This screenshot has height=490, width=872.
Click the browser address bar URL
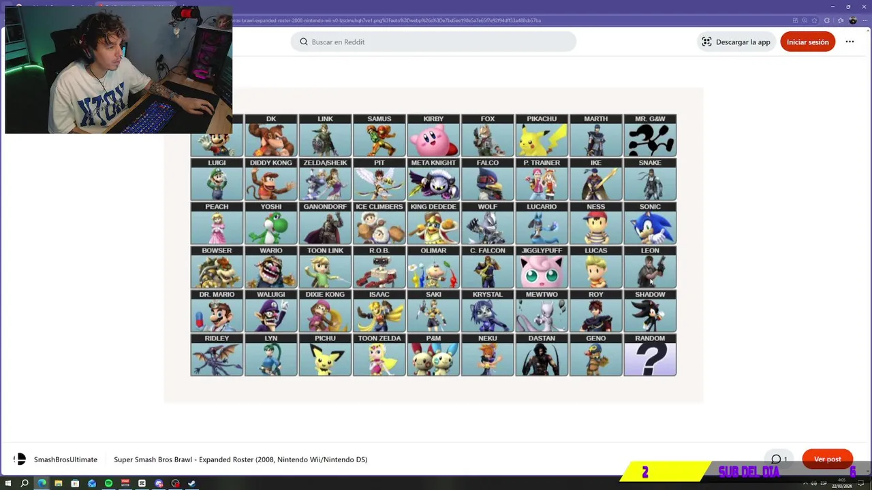386,20
